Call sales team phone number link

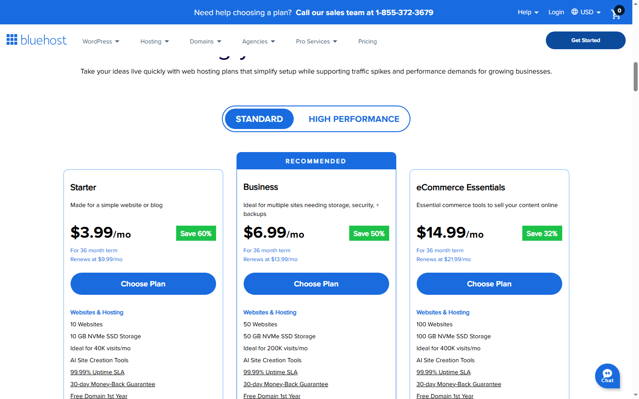click(365, 12)
